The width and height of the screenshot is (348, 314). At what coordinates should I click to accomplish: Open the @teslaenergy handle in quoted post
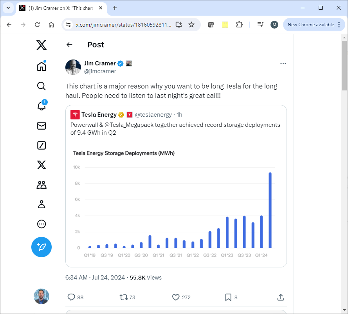tap(153, 115)
